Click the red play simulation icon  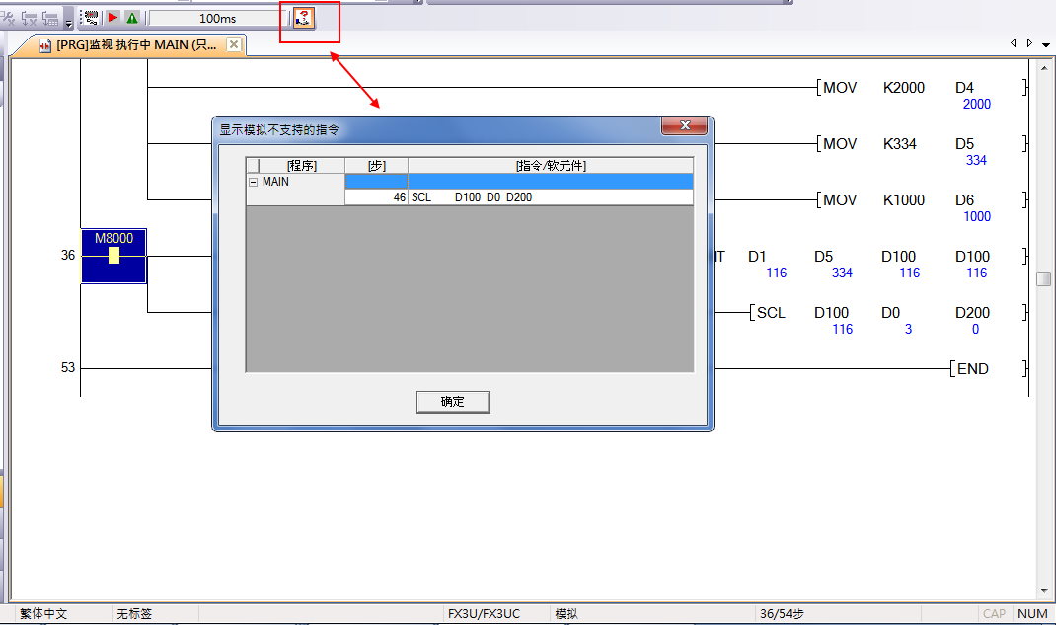(113, 18)
